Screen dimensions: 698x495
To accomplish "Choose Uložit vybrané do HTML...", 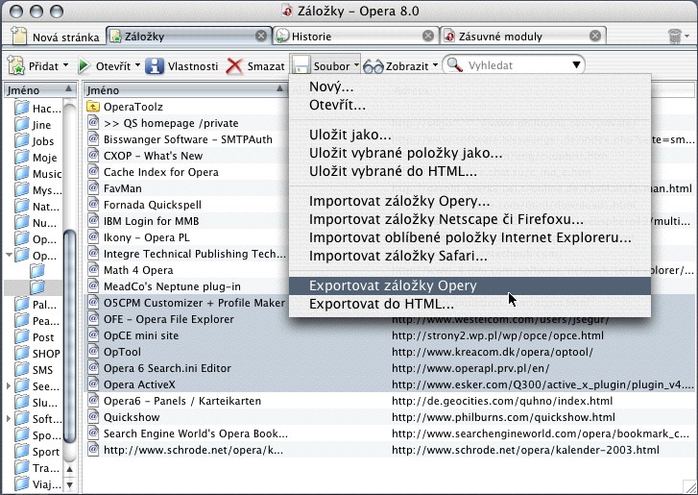I will pyautogui.click(x=469, y=171).
